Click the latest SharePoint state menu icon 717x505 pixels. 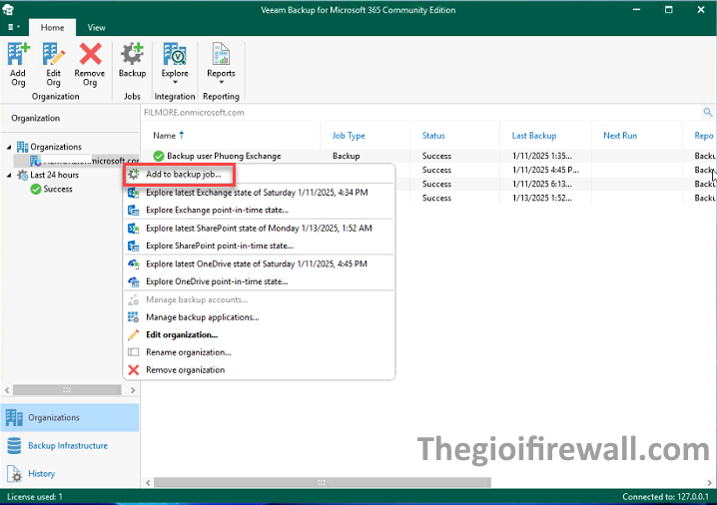[133, 229]
